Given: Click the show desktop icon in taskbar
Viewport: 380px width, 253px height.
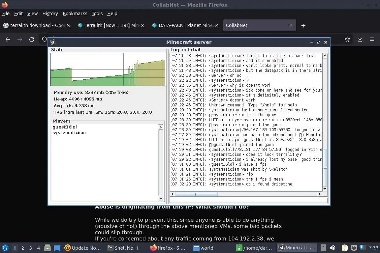Looking at the screenshot, I should click(x=57, y=248).
